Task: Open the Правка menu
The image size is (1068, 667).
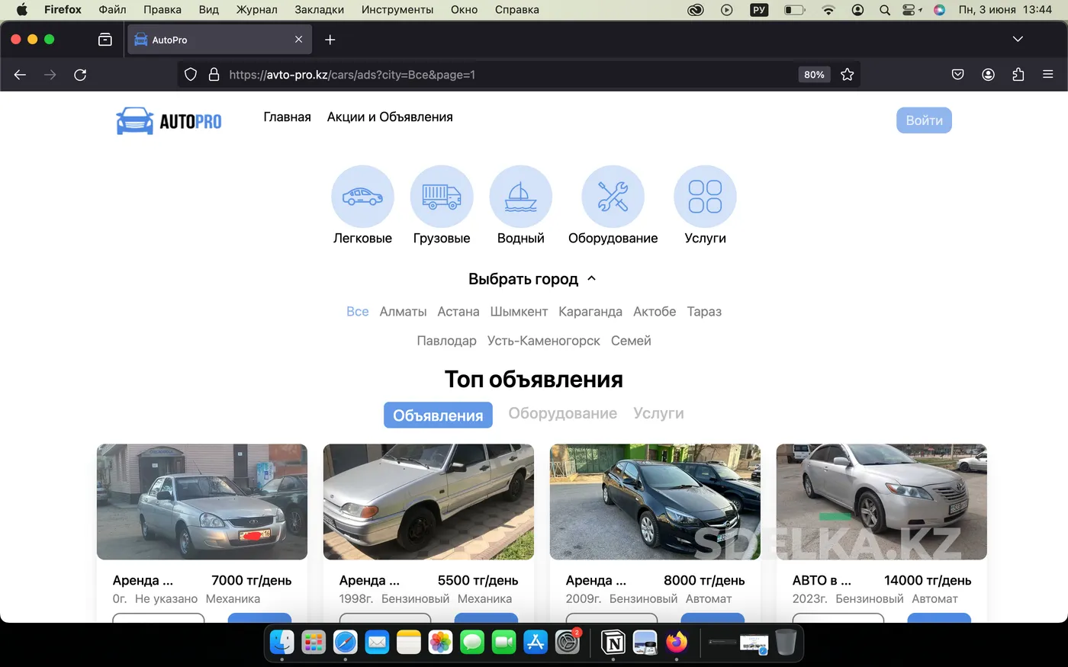Action: point(162,10)
